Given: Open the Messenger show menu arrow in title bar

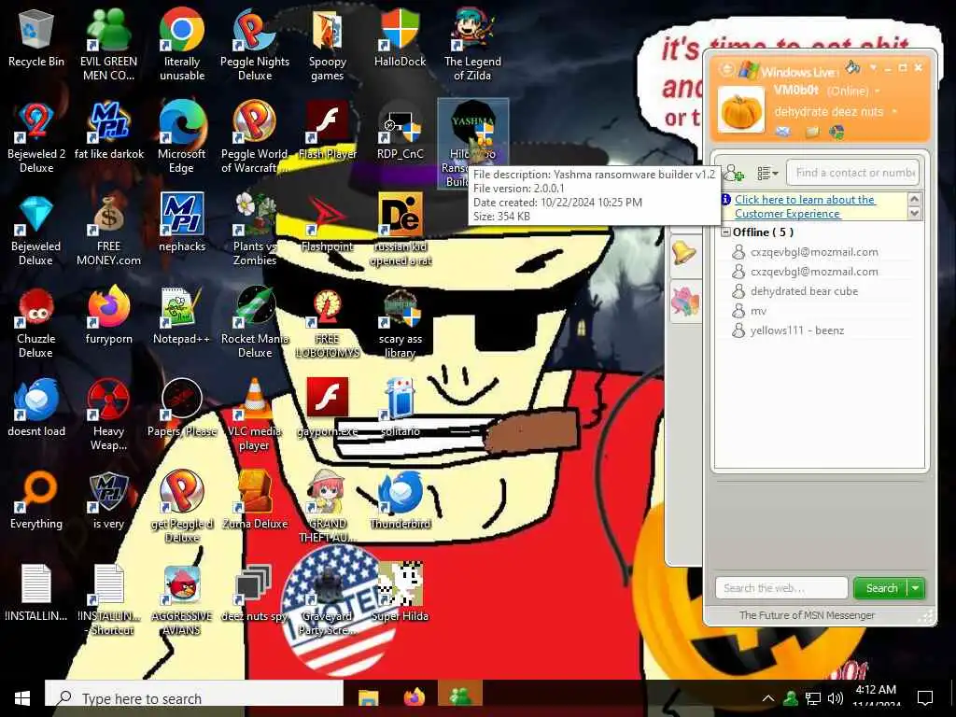Looking at the screenshot, I should [x=873, y=67].
